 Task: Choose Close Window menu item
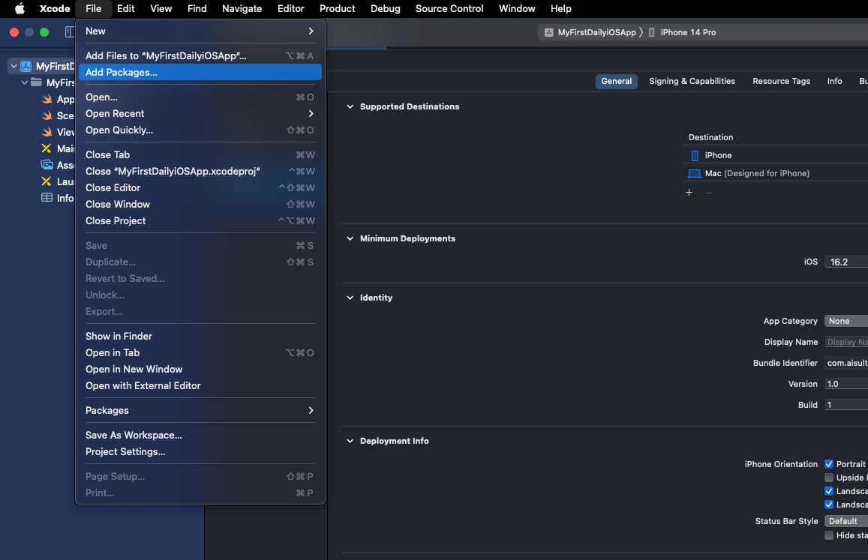[200, 205]
